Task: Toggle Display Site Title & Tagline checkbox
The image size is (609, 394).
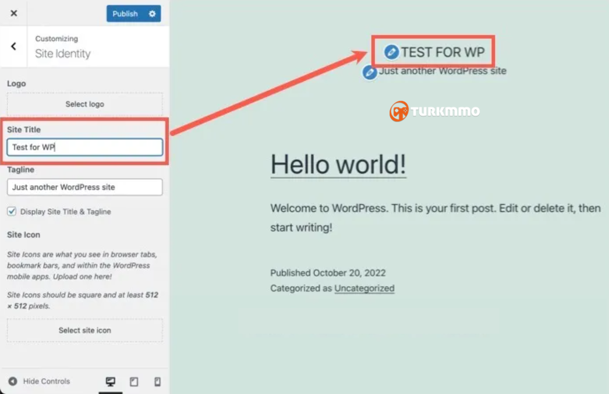Action: pos(12,212)
